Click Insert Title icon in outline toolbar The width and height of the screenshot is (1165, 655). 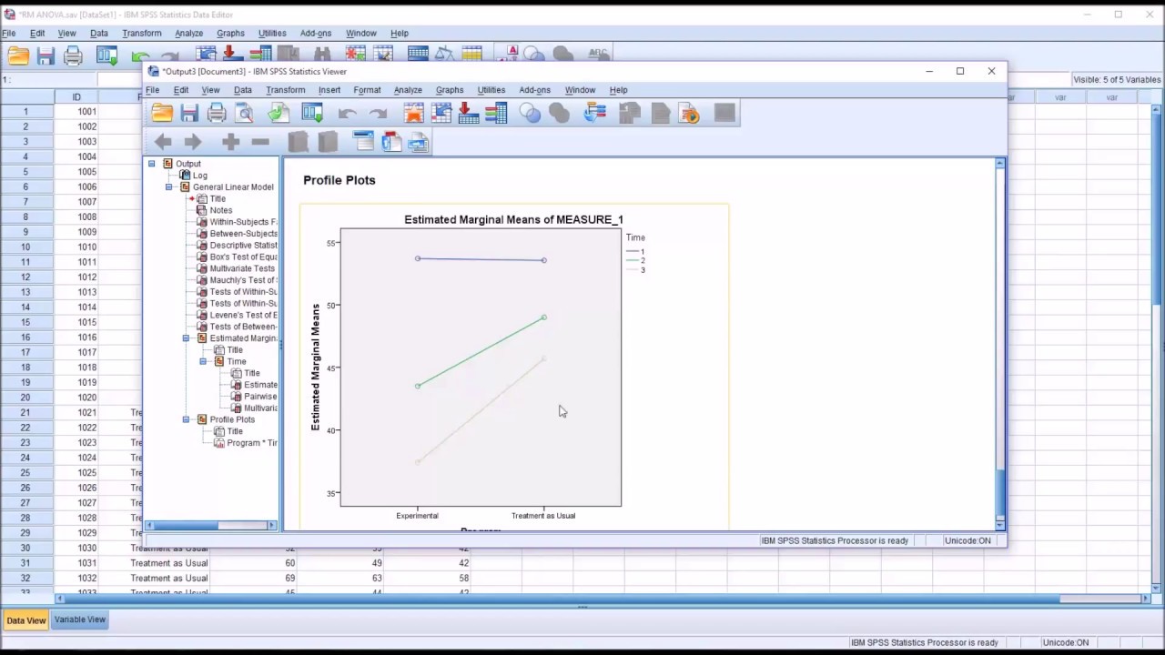pos(391,142)
